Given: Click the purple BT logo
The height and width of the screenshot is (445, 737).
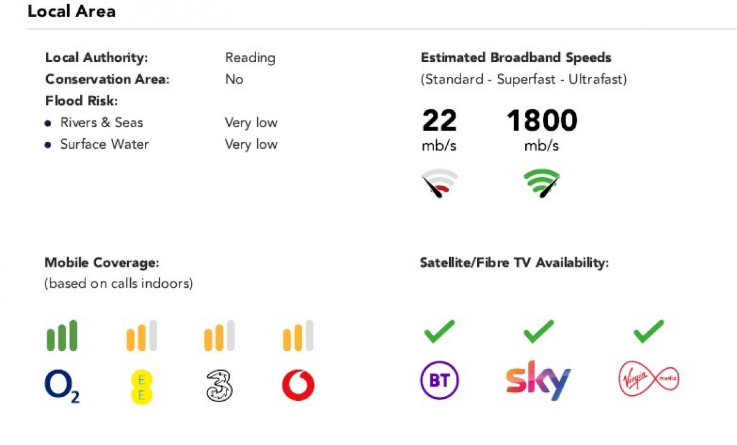Looking at the screenshot, I should (439, 381).
